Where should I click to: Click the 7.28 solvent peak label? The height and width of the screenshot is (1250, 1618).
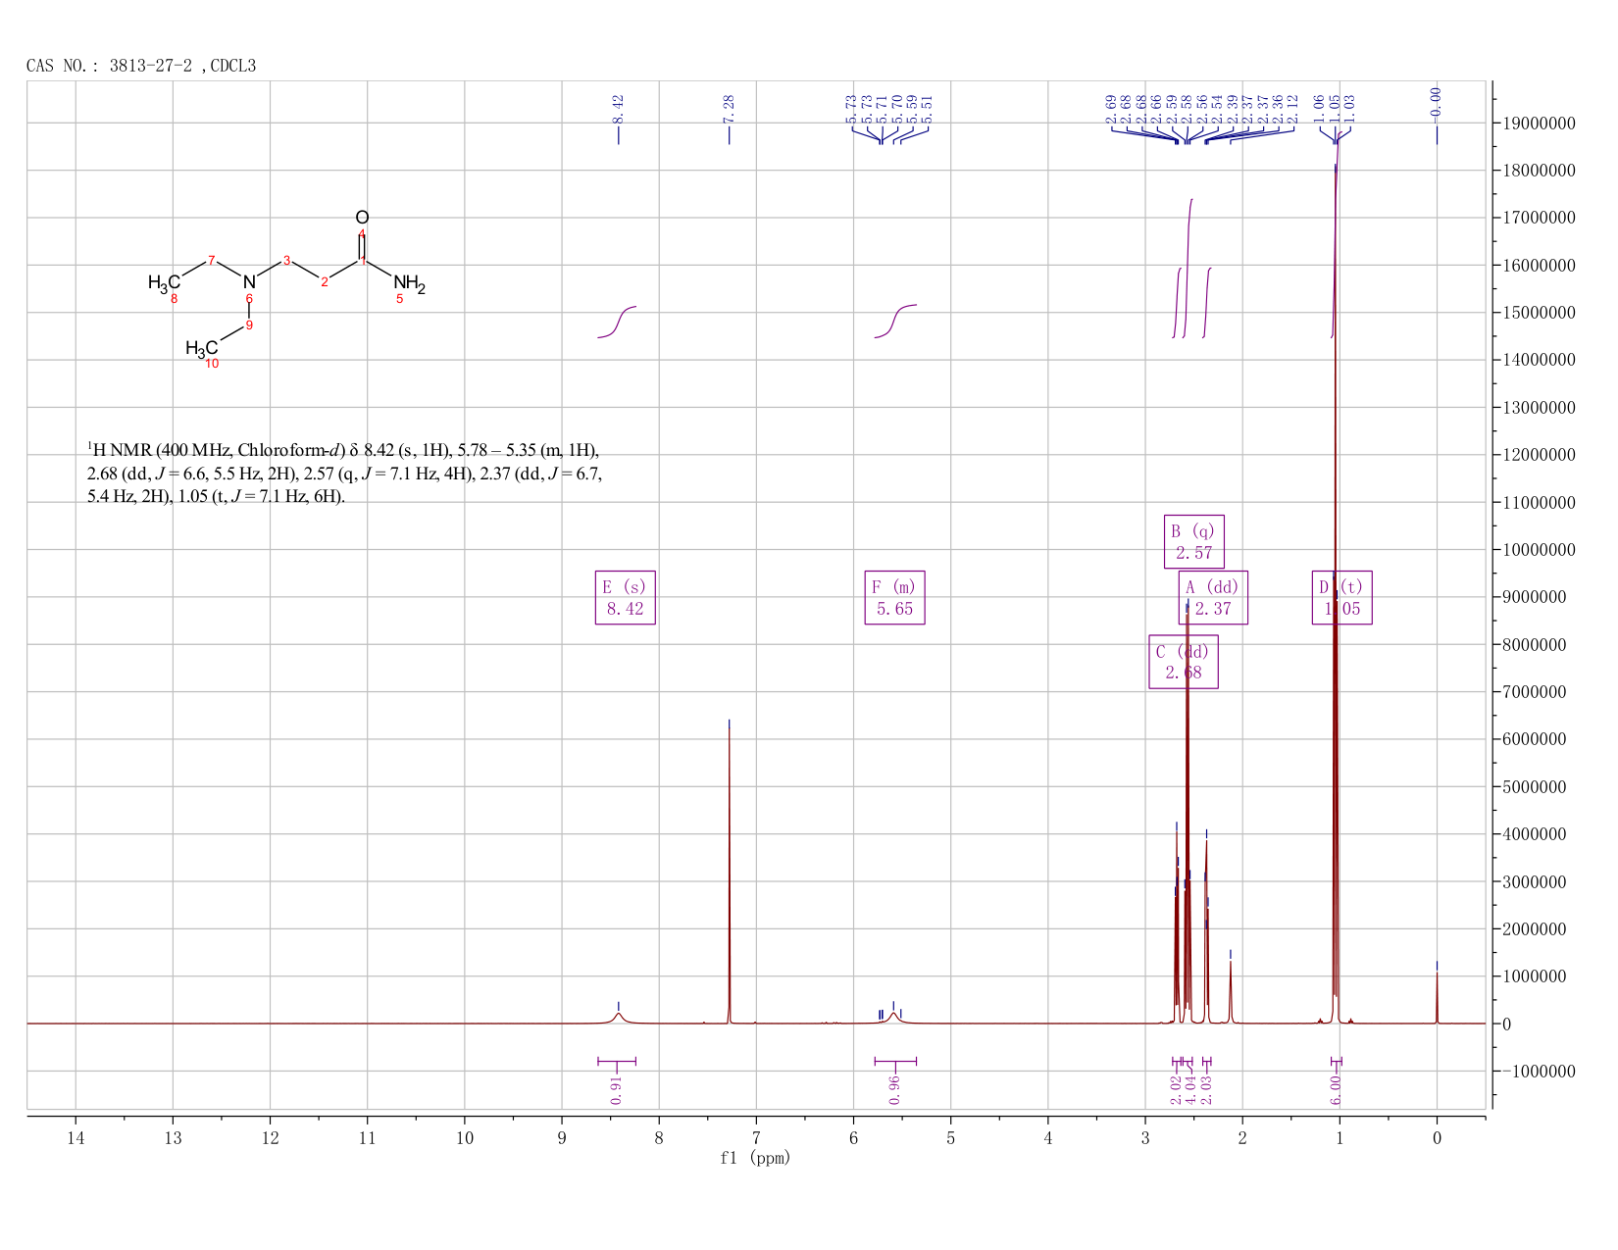coord(729,109)
